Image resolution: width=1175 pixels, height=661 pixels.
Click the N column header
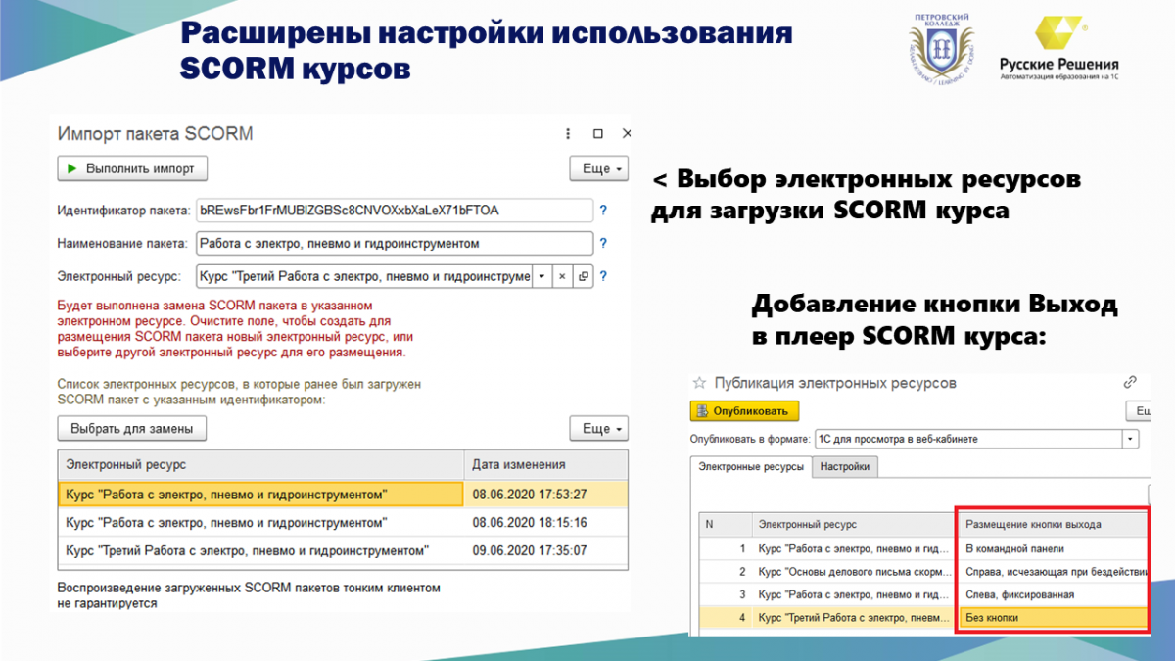(725, 524)
